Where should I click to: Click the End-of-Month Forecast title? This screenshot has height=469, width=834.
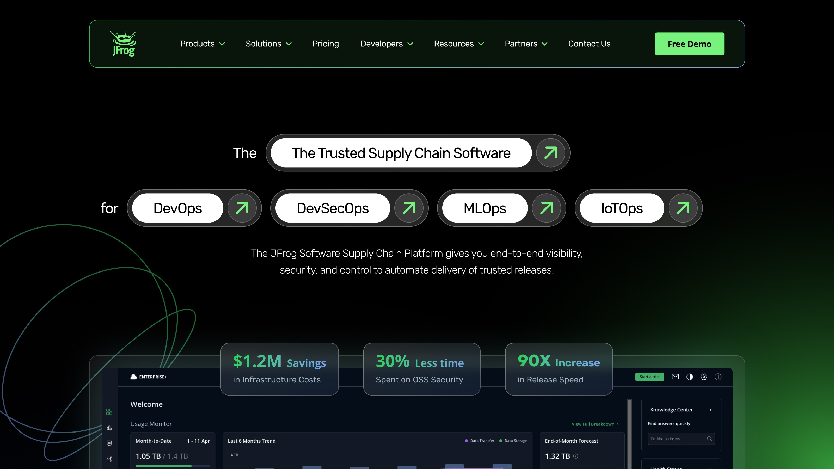click(x=572, y=441)
